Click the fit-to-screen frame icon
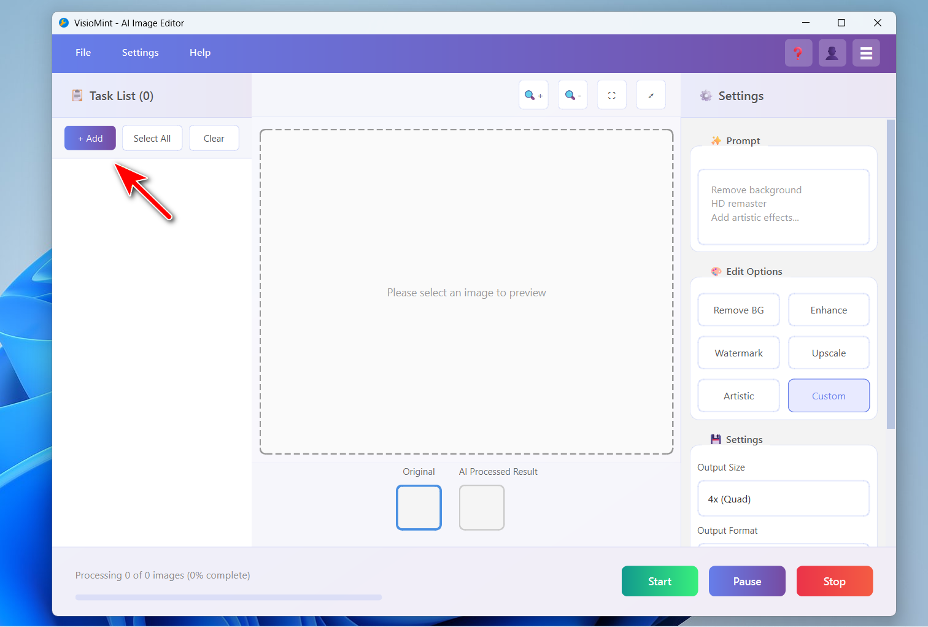 (612, 95)
